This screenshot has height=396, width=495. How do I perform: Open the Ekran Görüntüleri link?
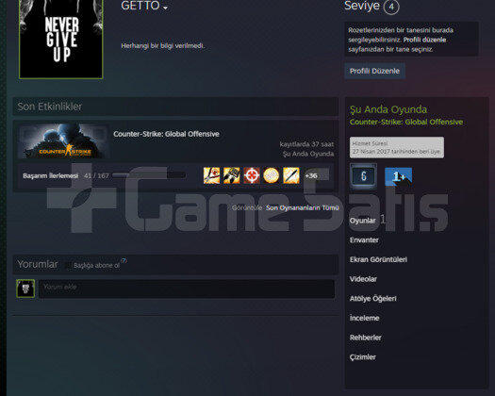coord(378,259)
